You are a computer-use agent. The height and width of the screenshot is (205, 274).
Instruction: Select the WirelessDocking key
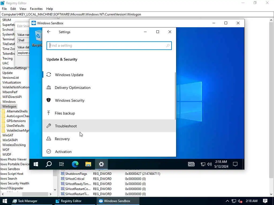(14, 145)
